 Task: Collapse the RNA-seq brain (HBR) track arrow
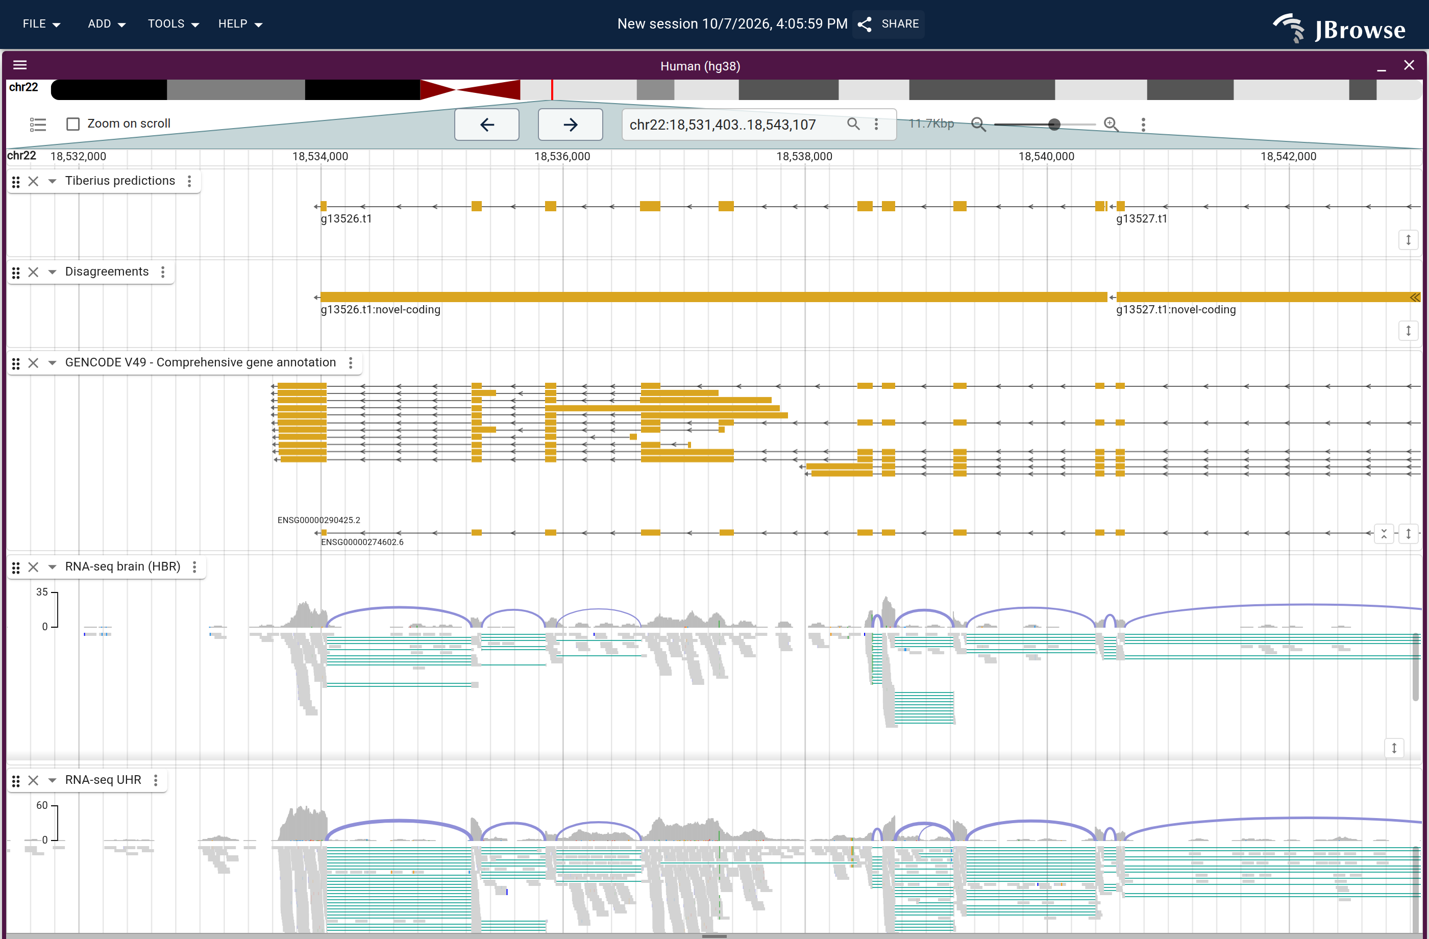(x=52, y=567)
